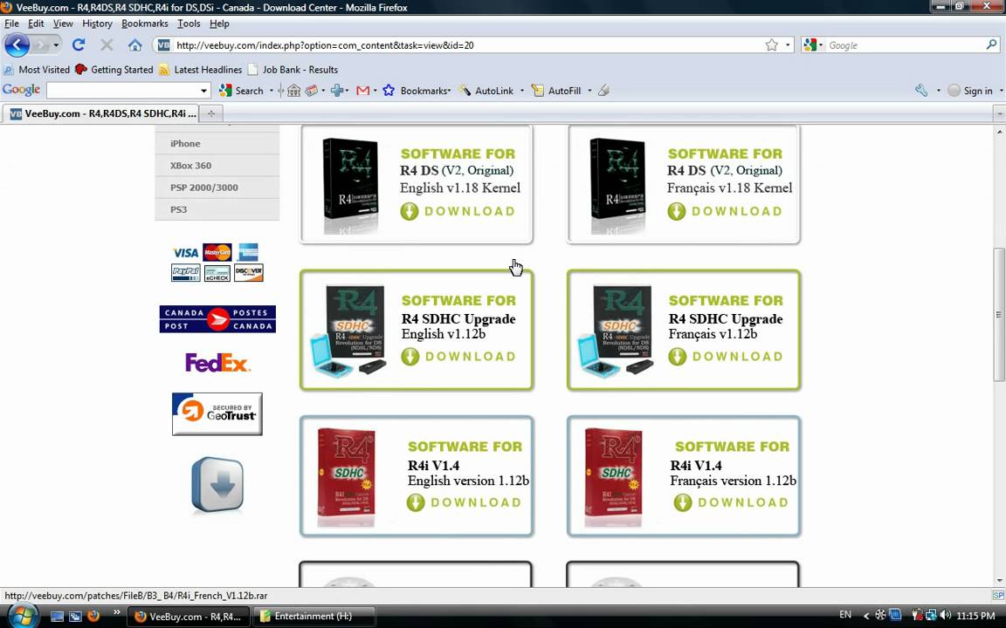Image resolution: width=1006 pixels, height=628 pixels.
Task: Expand the Google toolbar search box dropdown
Action: click(204, 91)
